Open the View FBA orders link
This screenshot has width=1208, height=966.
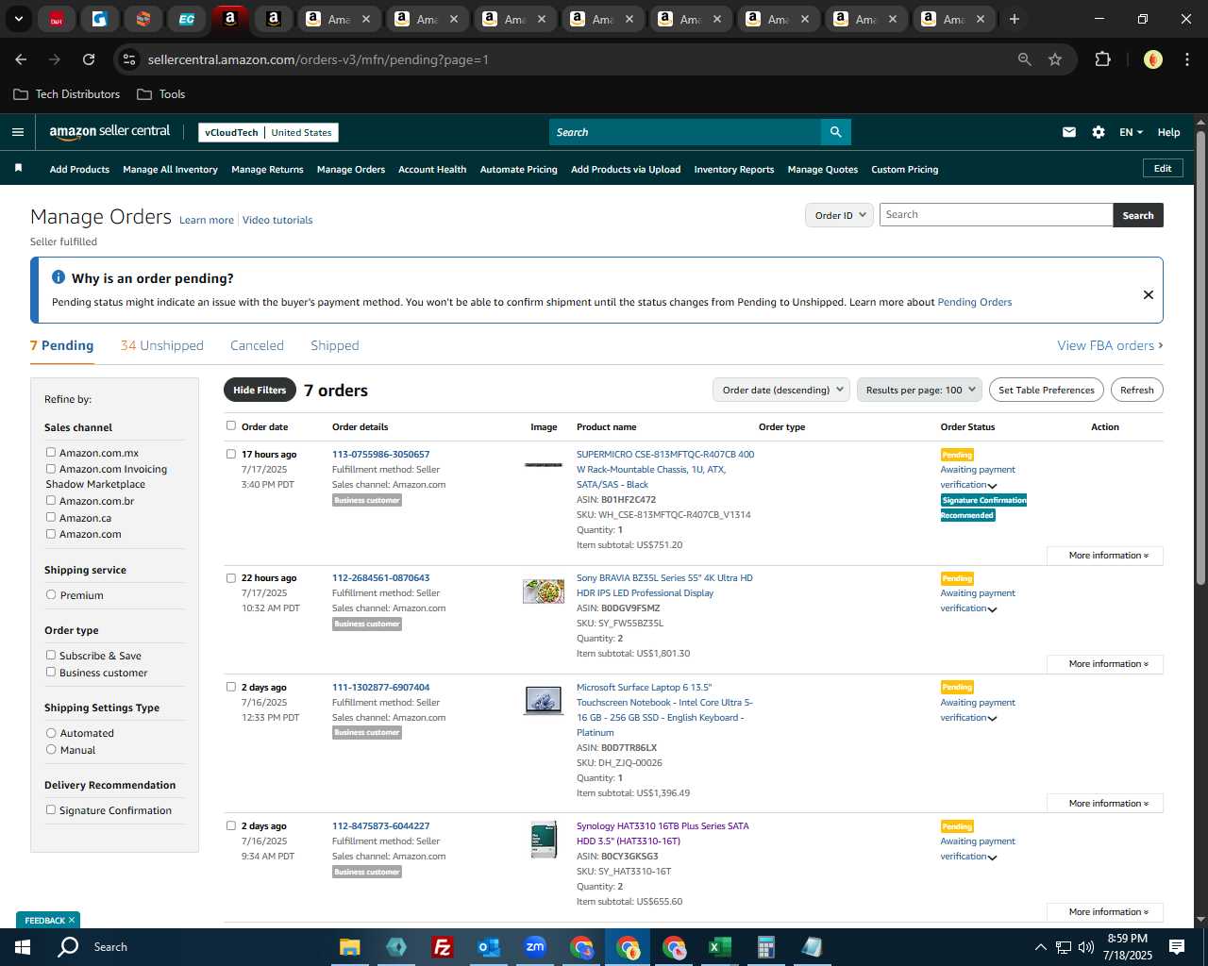pyautogui.click(x=1110, y=345)
